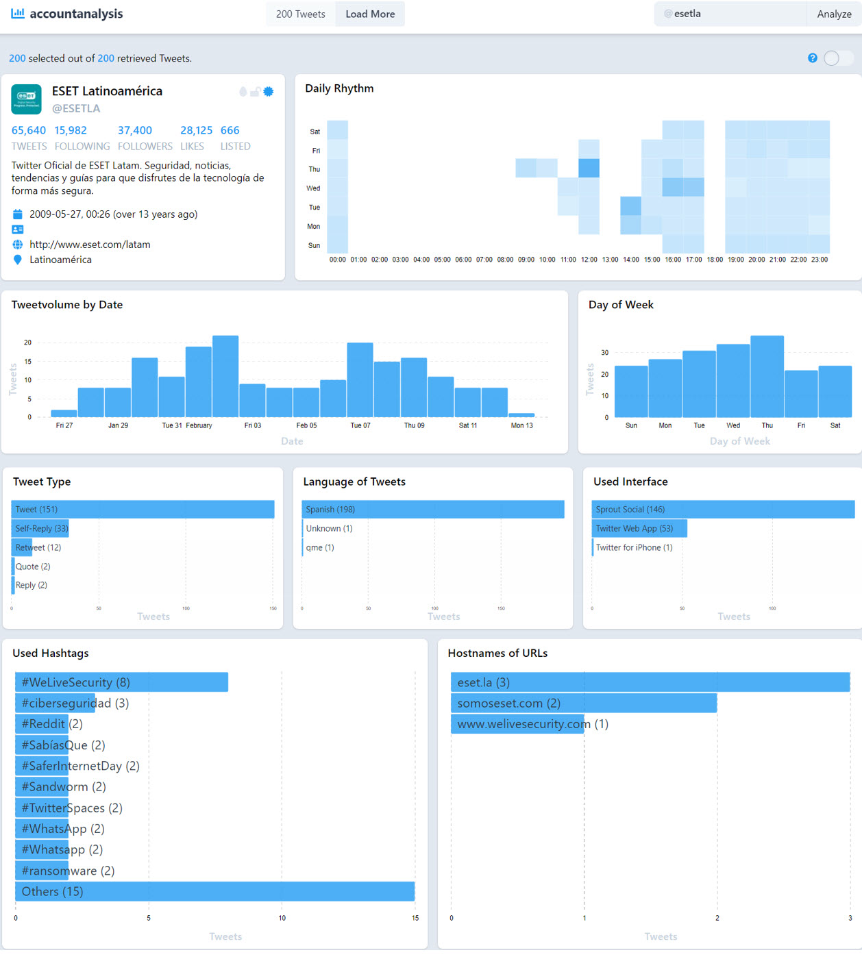Click the verified badge on ESET profile
This screenshot has height=959, width=862.
coord(269,92)
